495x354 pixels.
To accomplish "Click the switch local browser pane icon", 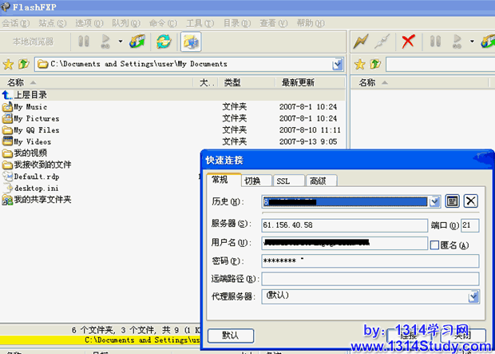I will [x=191, y=41].
